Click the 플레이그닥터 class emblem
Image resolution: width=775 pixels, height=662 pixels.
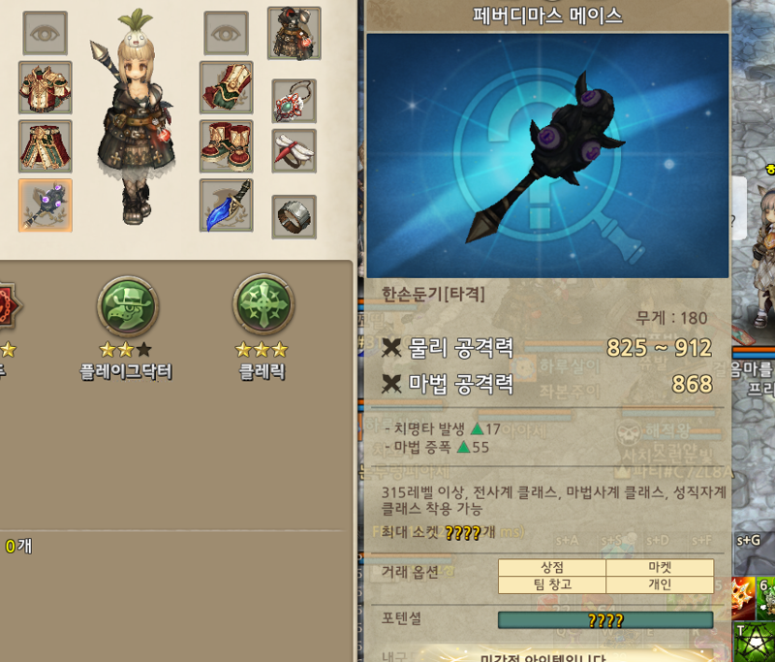[x=128, y=306]
